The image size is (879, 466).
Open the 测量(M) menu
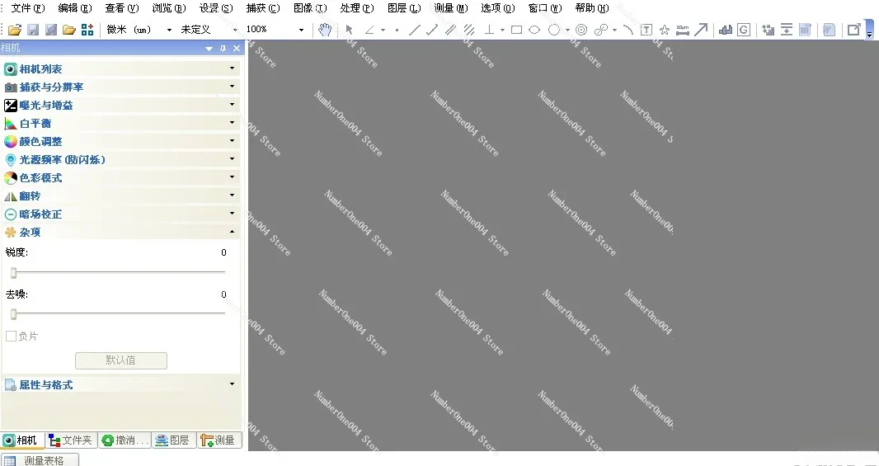coord(451,8)
